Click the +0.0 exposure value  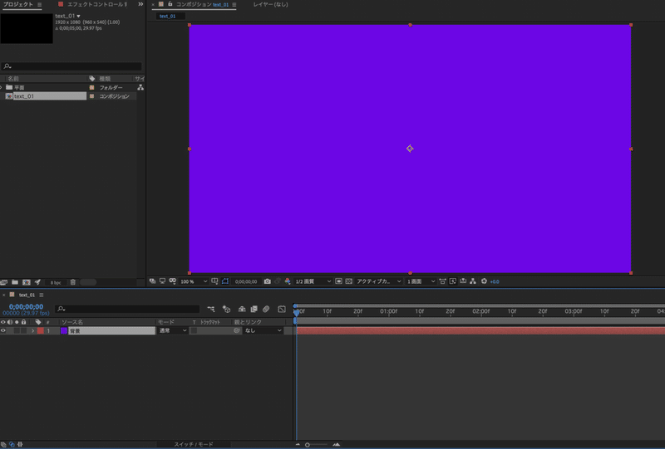(x=495, y=281)
